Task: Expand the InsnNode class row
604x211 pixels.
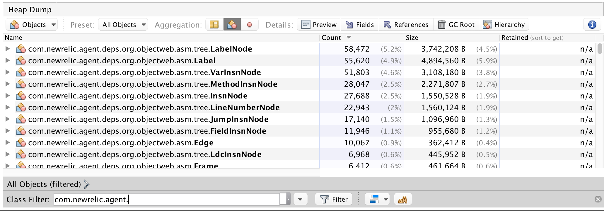Action: click(x=8, y=96)
